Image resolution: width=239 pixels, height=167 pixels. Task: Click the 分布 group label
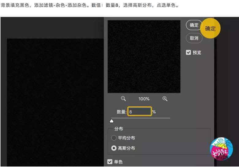[119, 129]
